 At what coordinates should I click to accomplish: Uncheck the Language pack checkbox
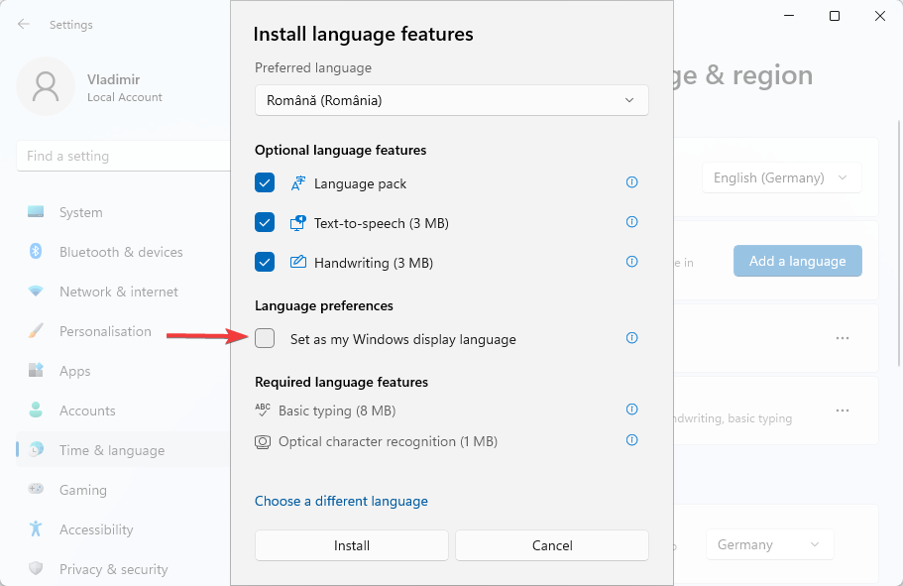[265, 183]
